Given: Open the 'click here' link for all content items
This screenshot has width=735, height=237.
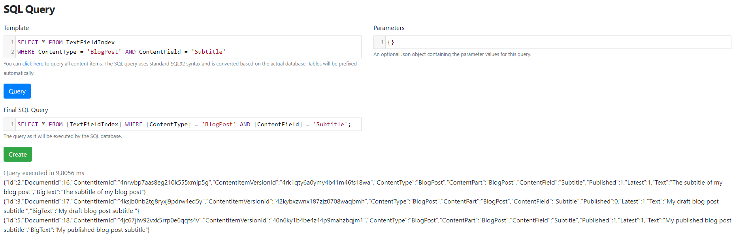Looking at the screenshot, I should 33,63.
